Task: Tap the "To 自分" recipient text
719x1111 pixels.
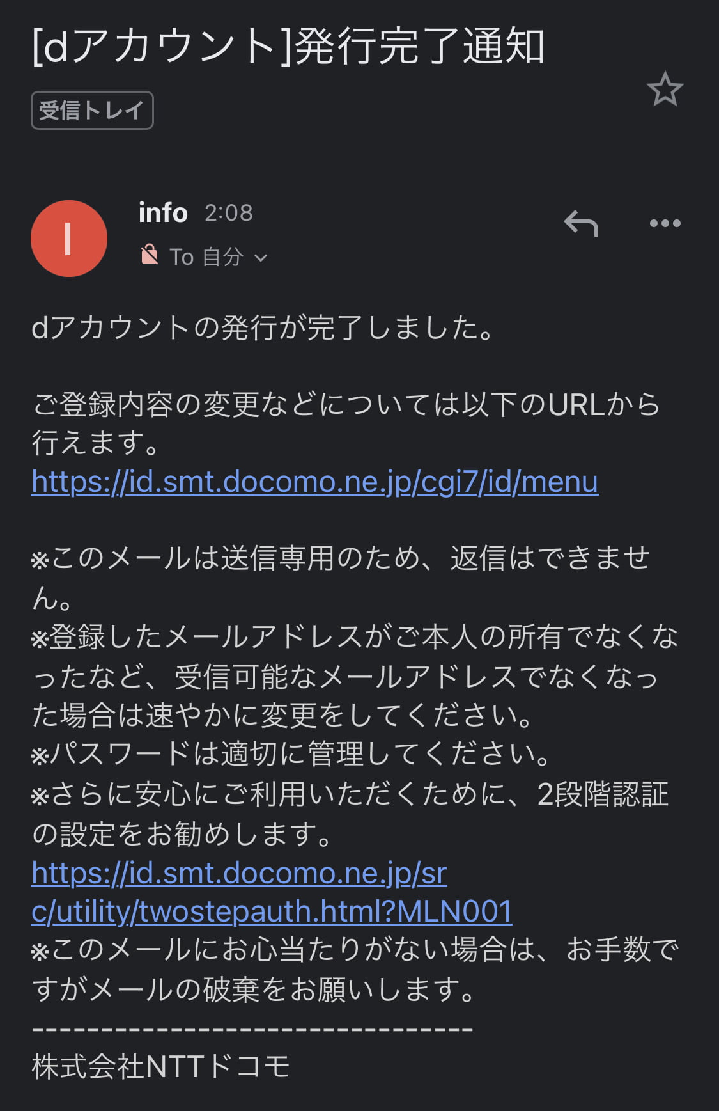Action: pyautogui.click(x=206, y=257)
